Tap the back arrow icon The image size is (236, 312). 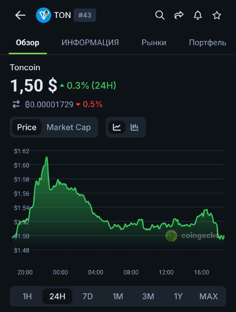point(20,15)
